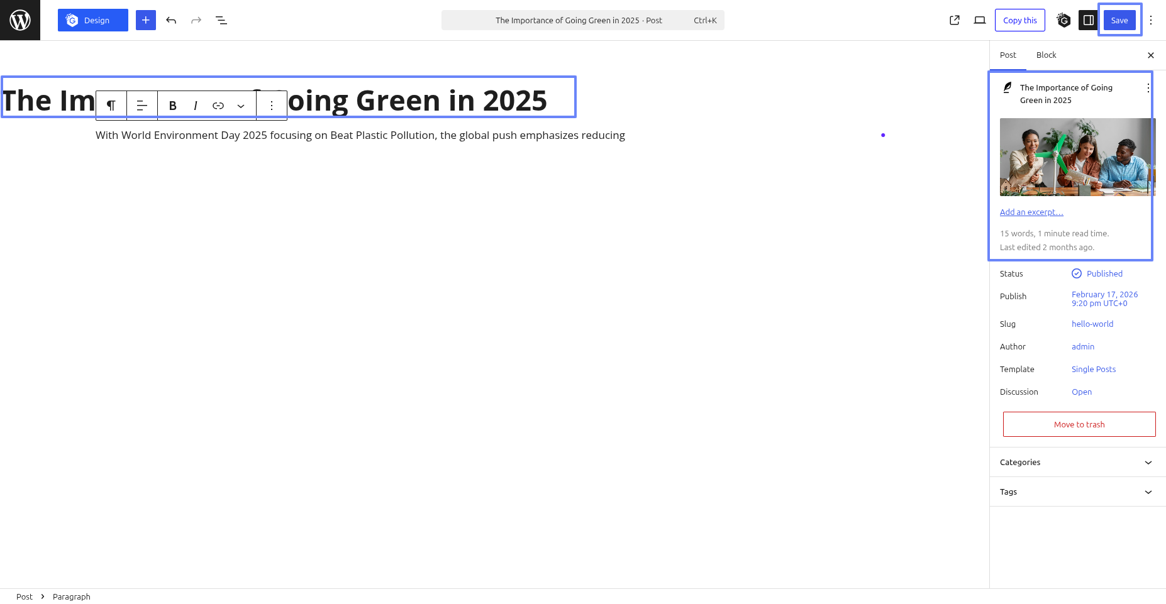Open the device preview laptop icon
1166x604 pixels.
pos(979,20)
